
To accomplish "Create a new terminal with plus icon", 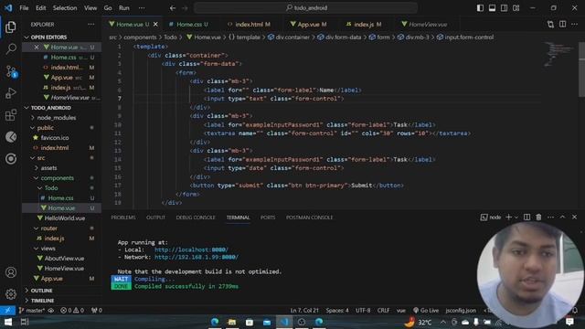I will point(508,218).
